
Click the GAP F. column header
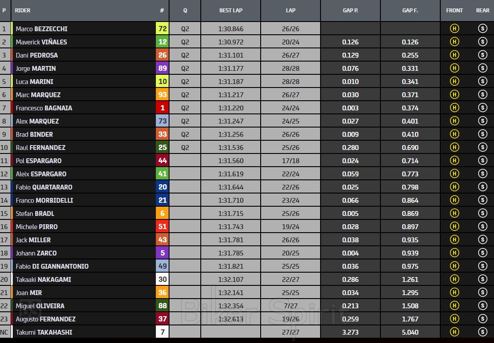coord(410,11)
